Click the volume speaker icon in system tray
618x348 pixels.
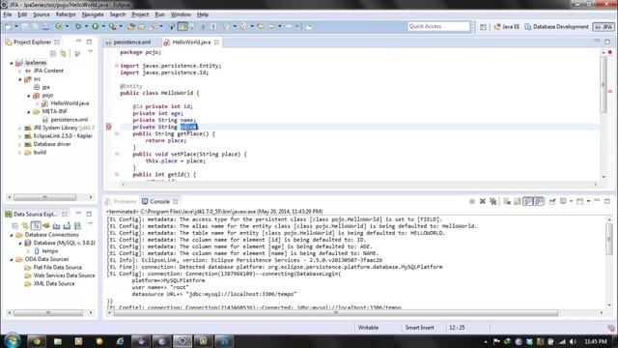click(573, 341)
